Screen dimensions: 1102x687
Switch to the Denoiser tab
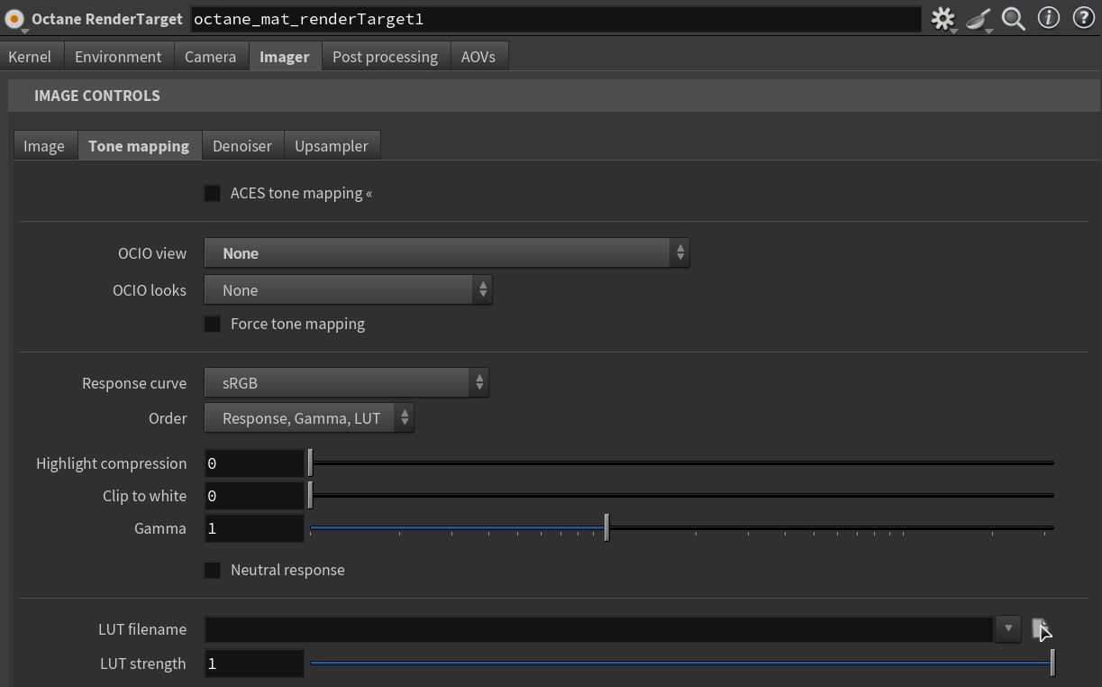[241, 146]
